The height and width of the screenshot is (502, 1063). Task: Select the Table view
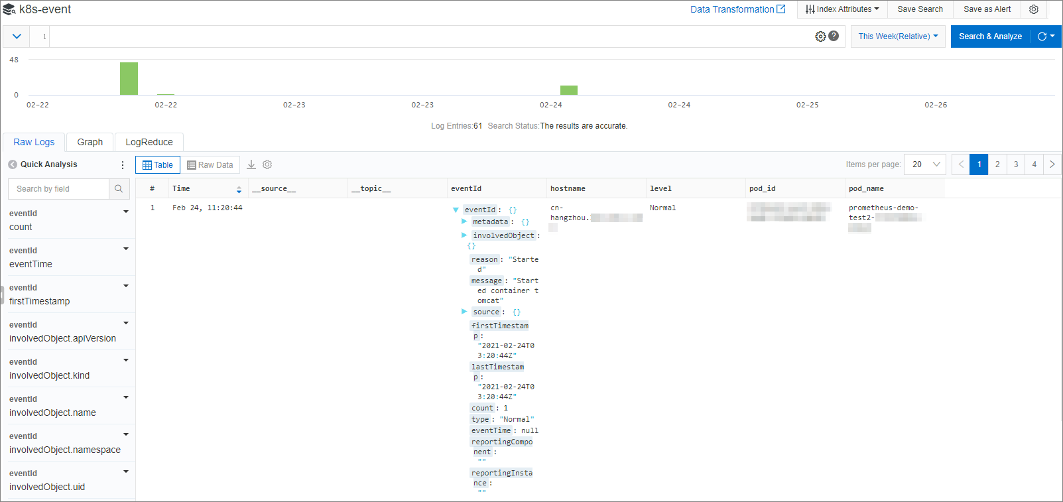click(158, 165)
